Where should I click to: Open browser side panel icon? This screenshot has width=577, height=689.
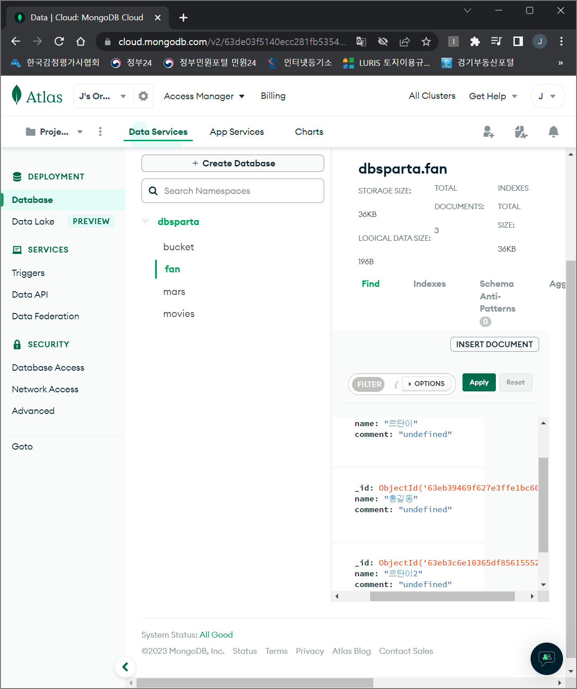pos(518,41)
